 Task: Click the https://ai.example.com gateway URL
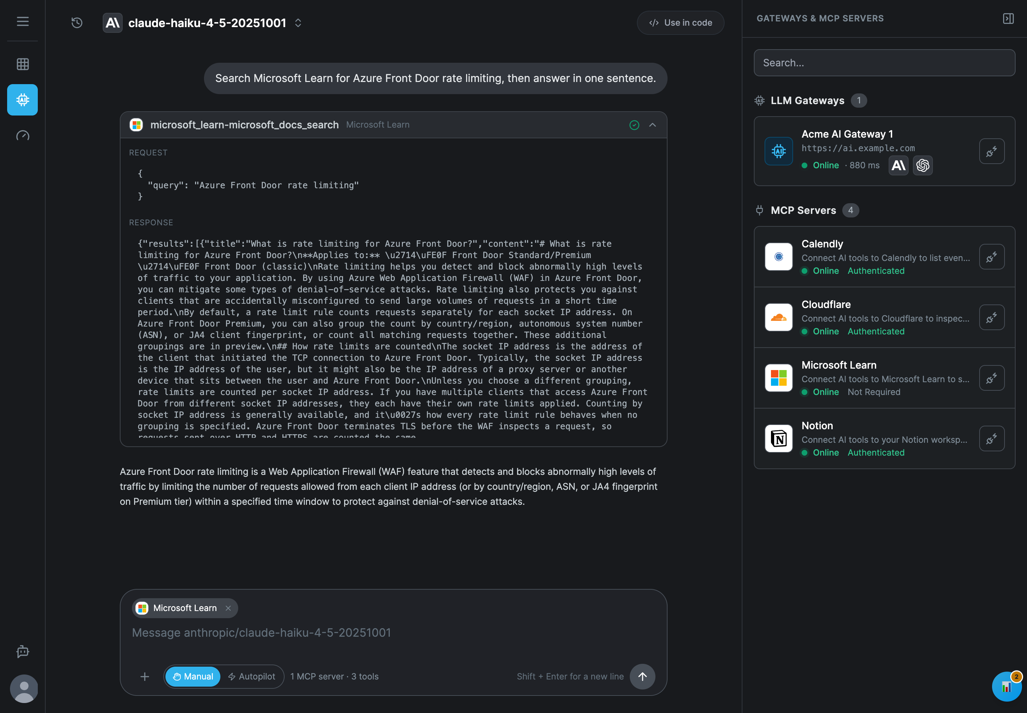pyautogui.click(x=858, y=148)
